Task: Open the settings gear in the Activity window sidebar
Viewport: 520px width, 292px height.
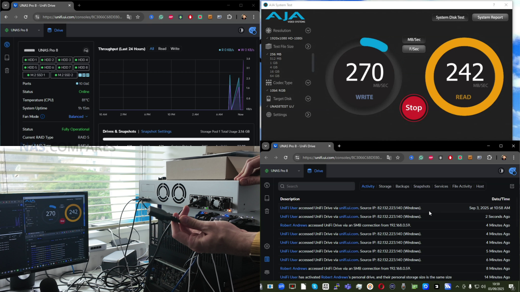Action: (267, 246)
